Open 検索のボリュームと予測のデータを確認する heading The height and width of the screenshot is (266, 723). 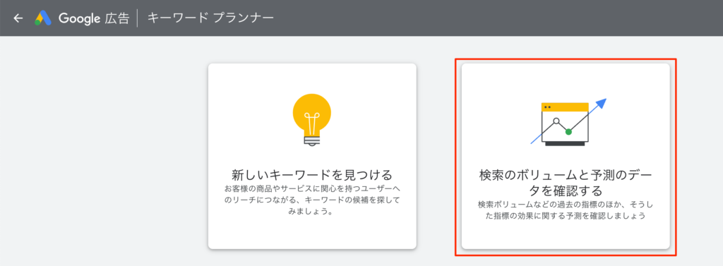pos(566,183)
